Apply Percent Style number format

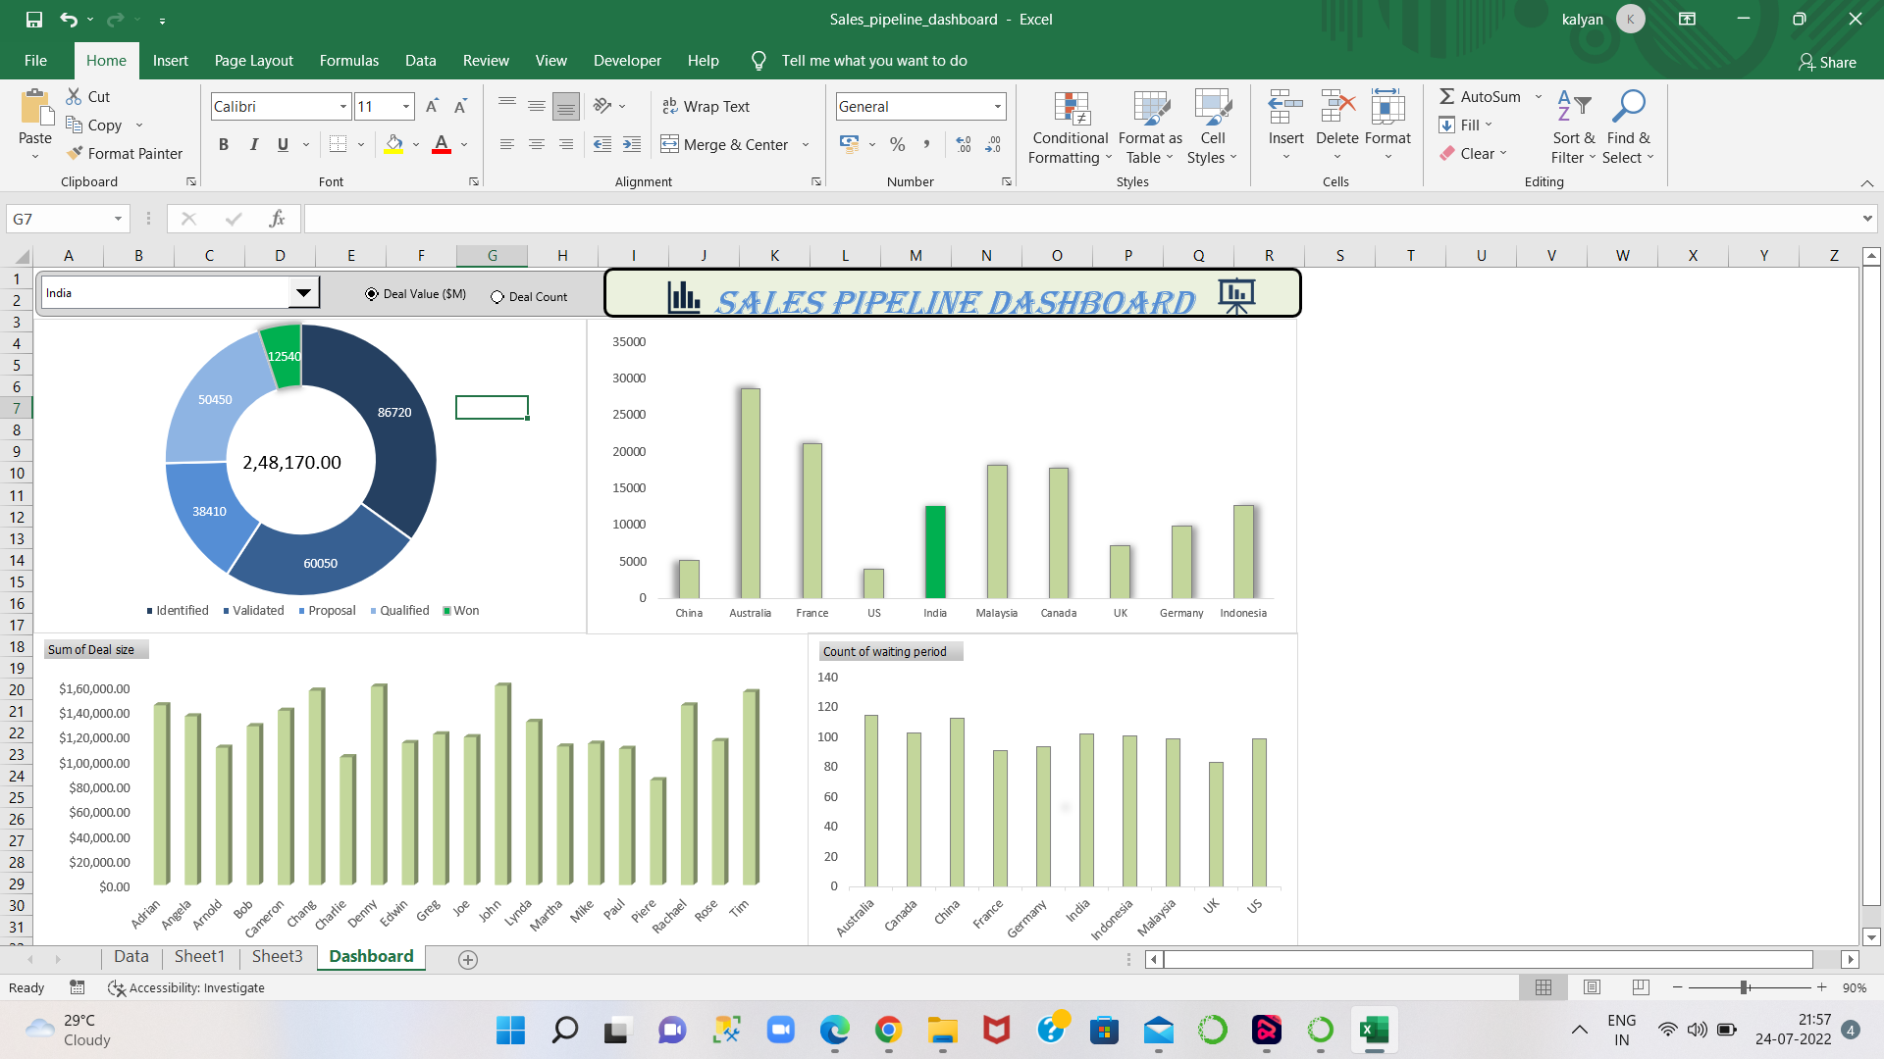click(x=897, y=144)
